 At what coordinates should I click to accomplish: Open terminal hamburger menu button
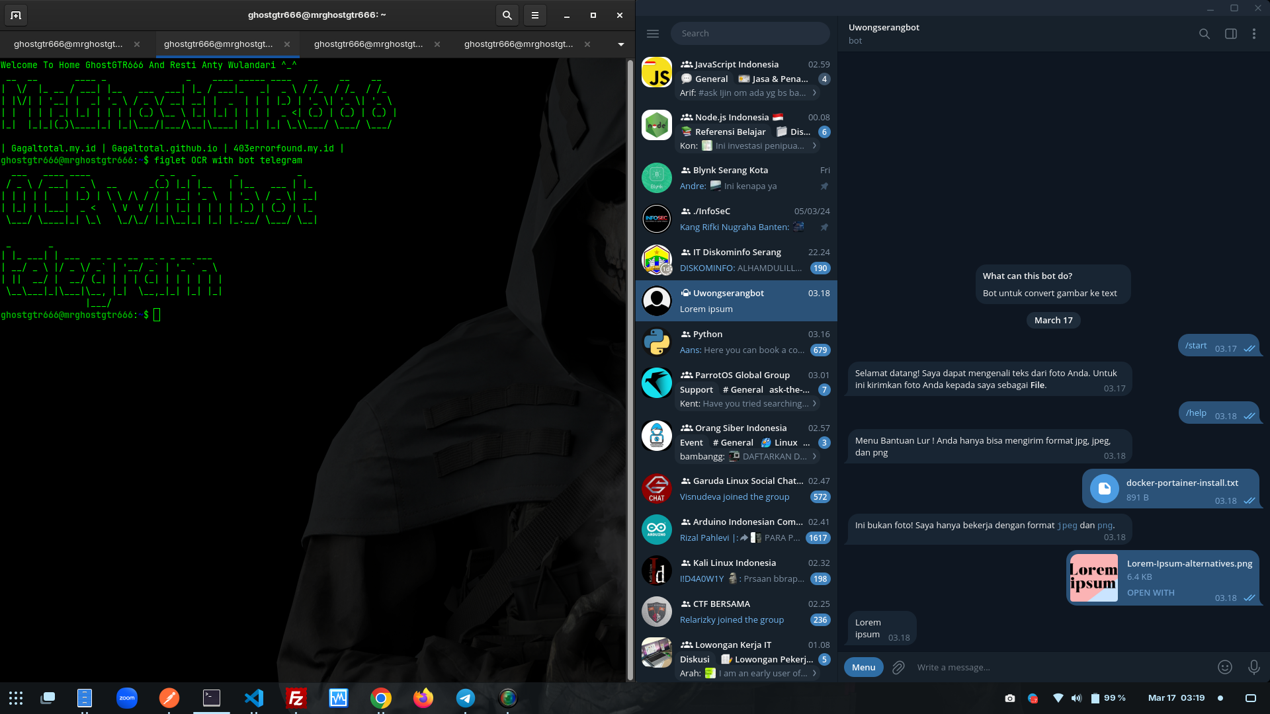click(534, 15)
